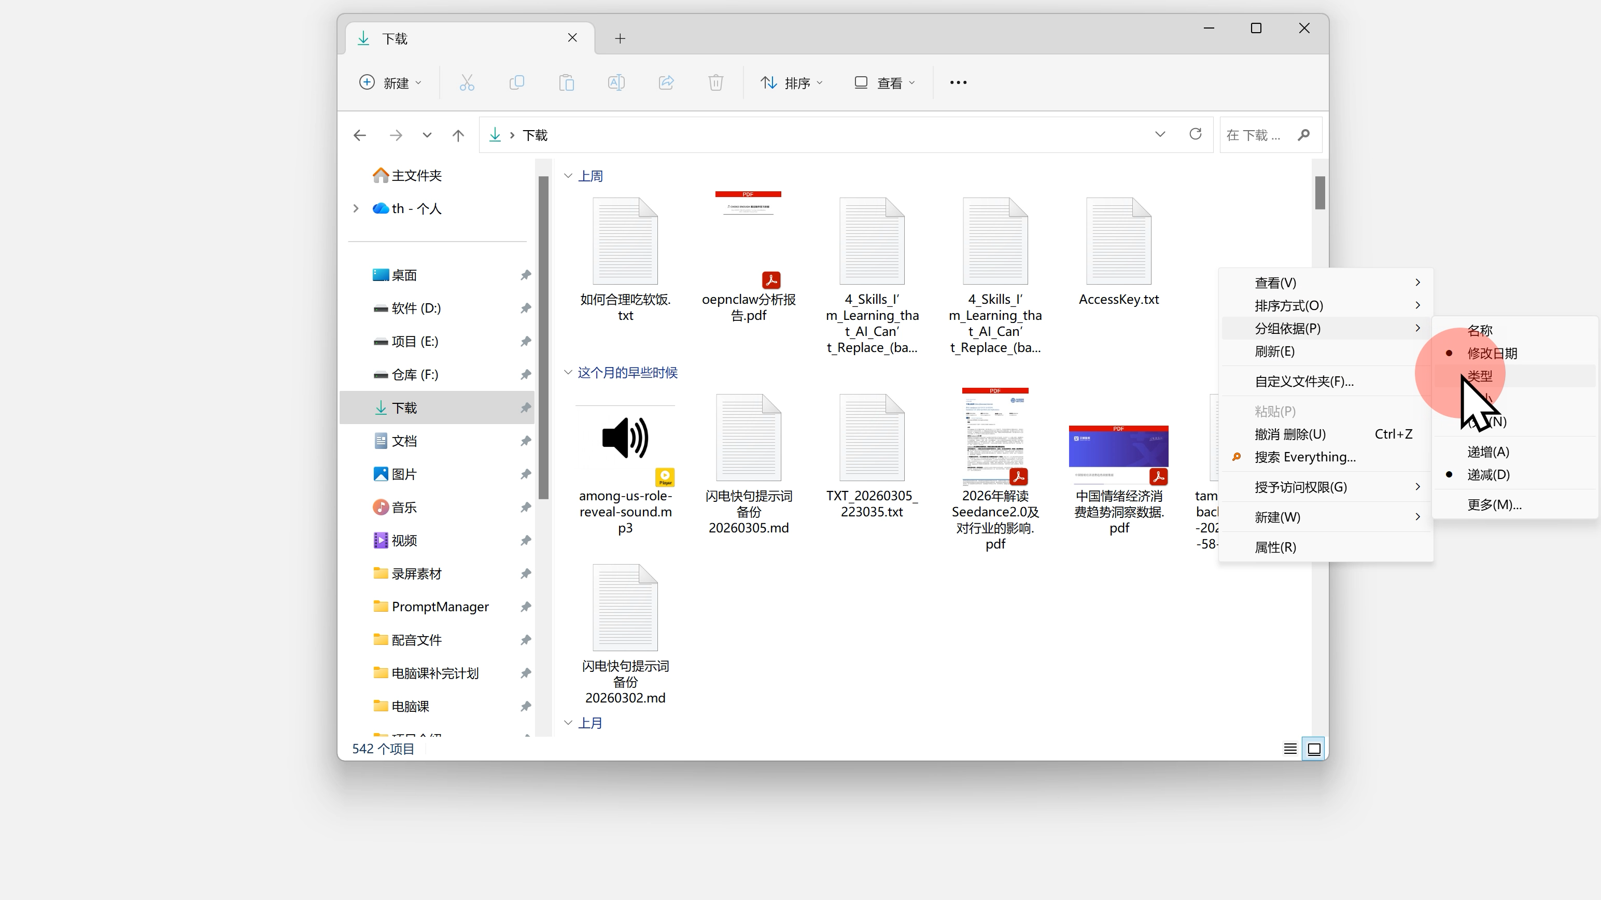Navigate up one folder level arrow
This screenshot has height=900, width=1601.
[458, 135]
